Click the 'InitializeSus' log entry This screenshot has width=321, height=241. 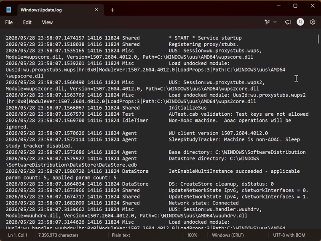click(187, 108)
